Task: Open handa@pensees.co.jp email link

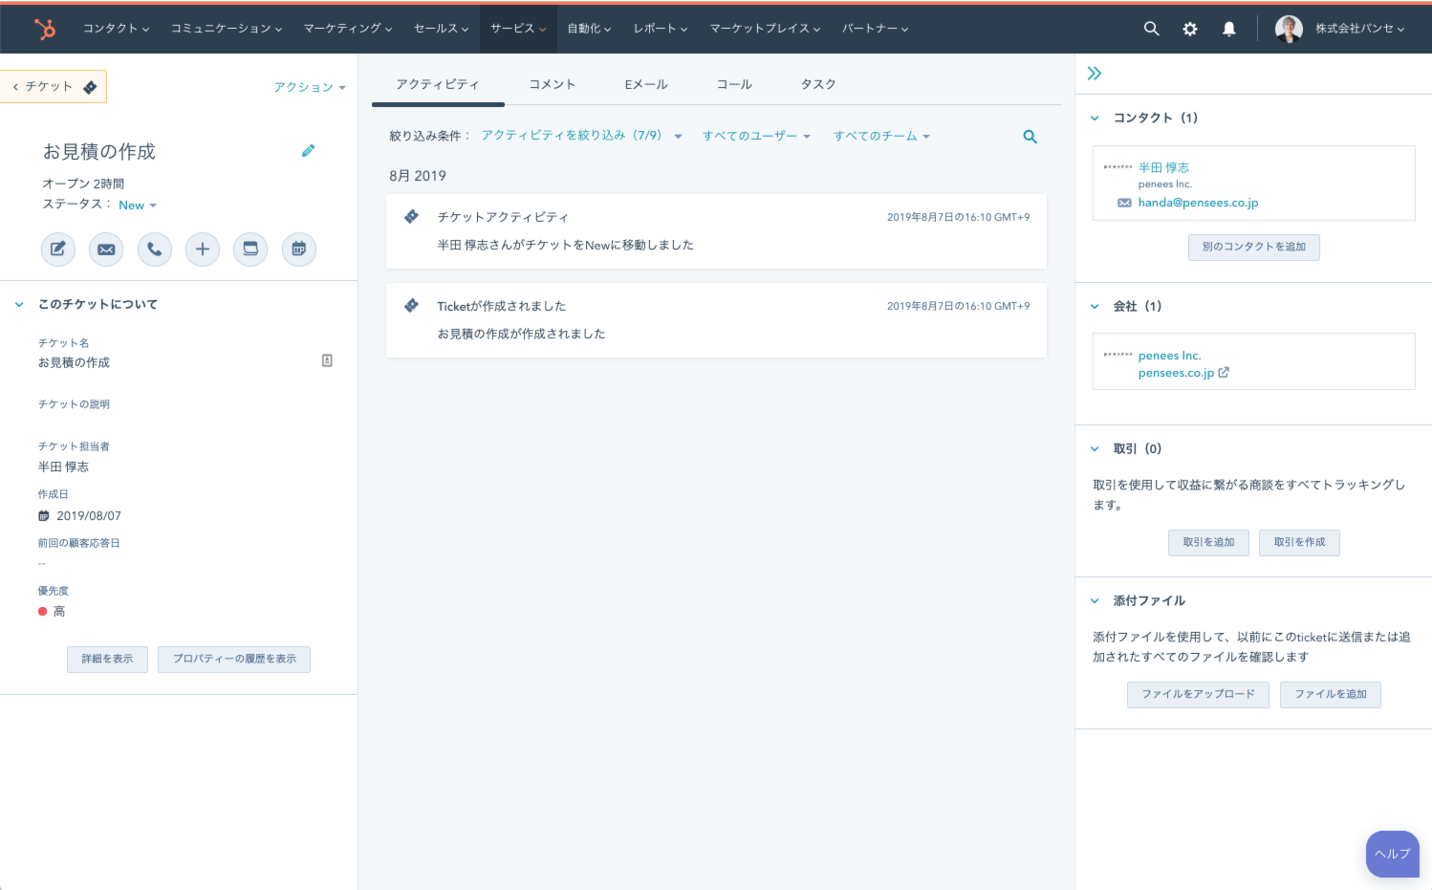Action: click(x=1198, y=203)
